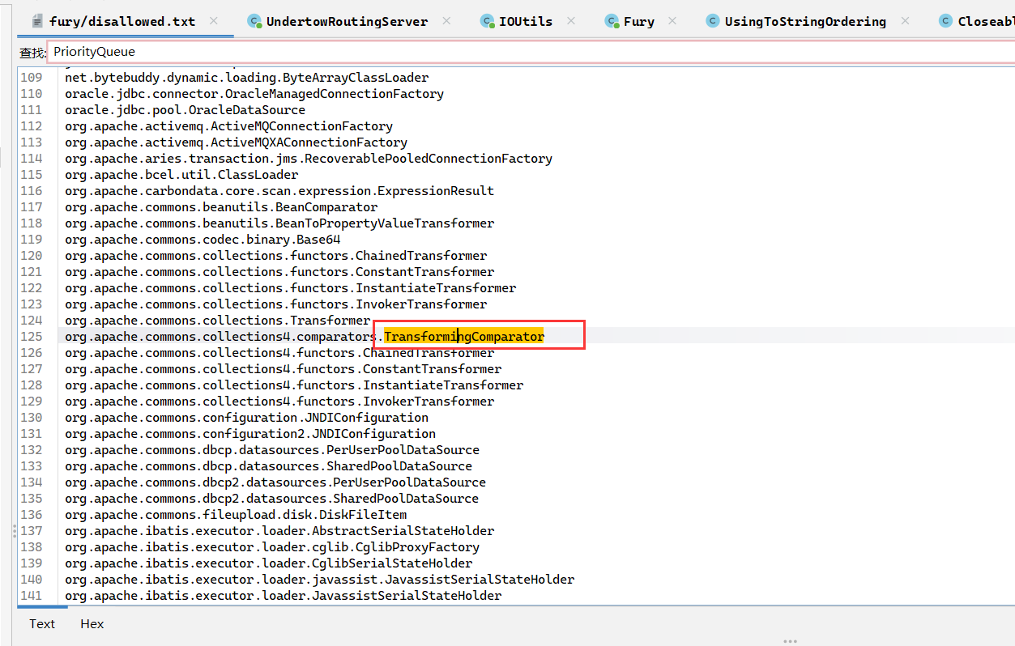Click the highlighted TransformingComparator text

pyautogui.click(x=463, y=337)
